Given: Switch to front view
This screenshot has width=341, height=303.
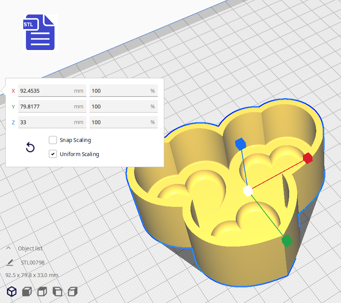Looking at the screenshot, I should [26, 291].
